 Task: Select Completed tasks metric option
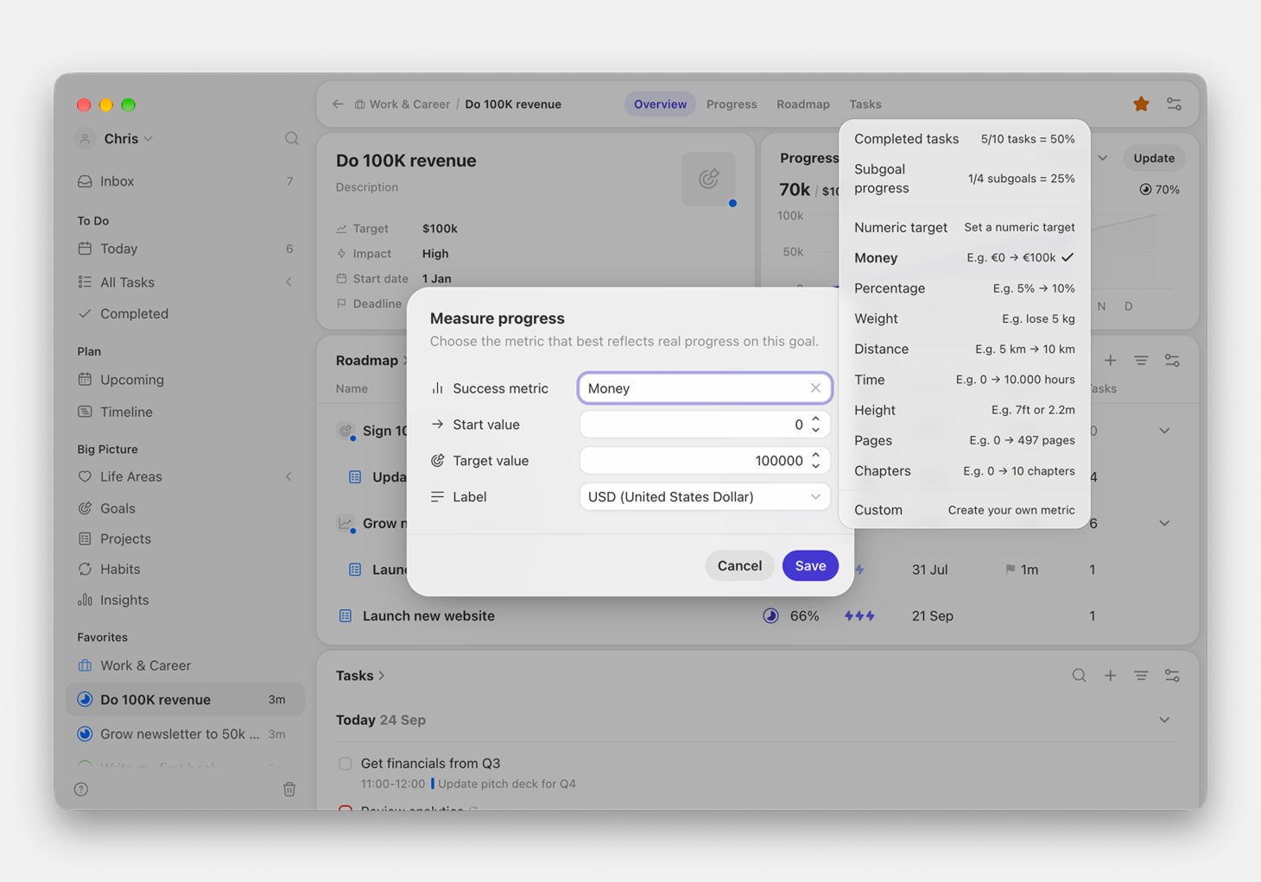tap(964, 139)
